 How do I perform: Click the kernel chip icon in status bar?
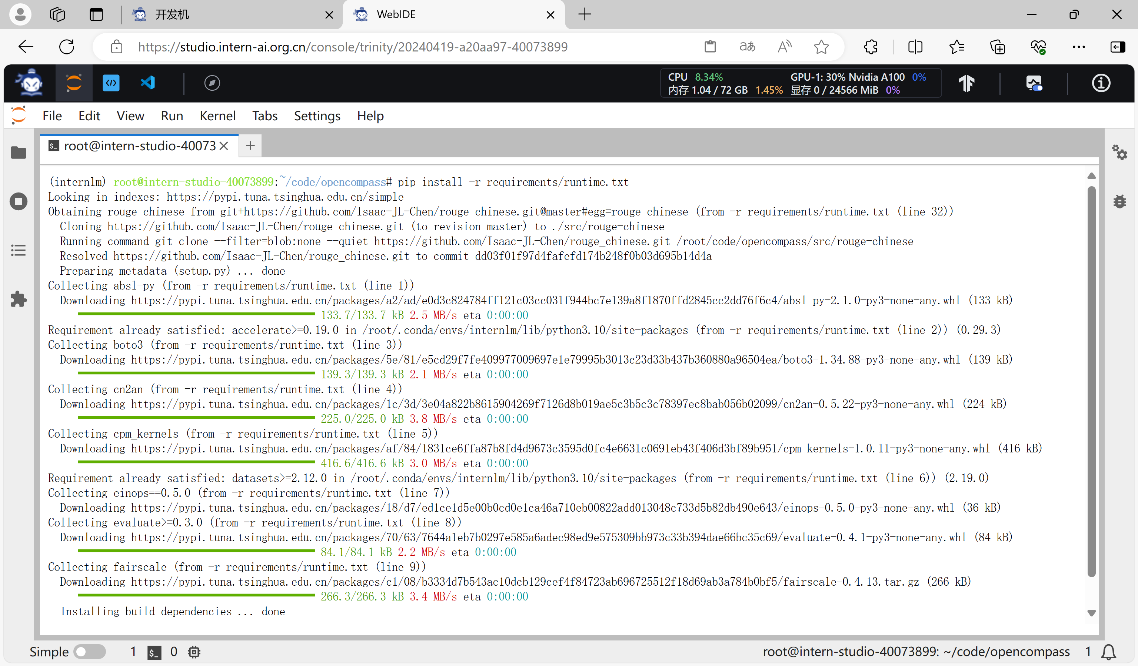tap(194, 652)
